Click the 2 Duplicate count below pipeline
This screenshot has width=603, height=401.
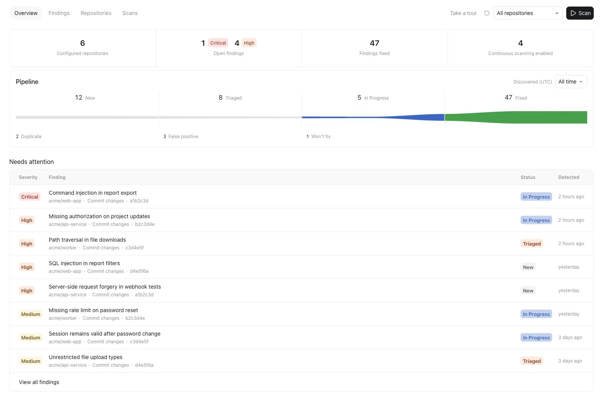click(29, 137)
